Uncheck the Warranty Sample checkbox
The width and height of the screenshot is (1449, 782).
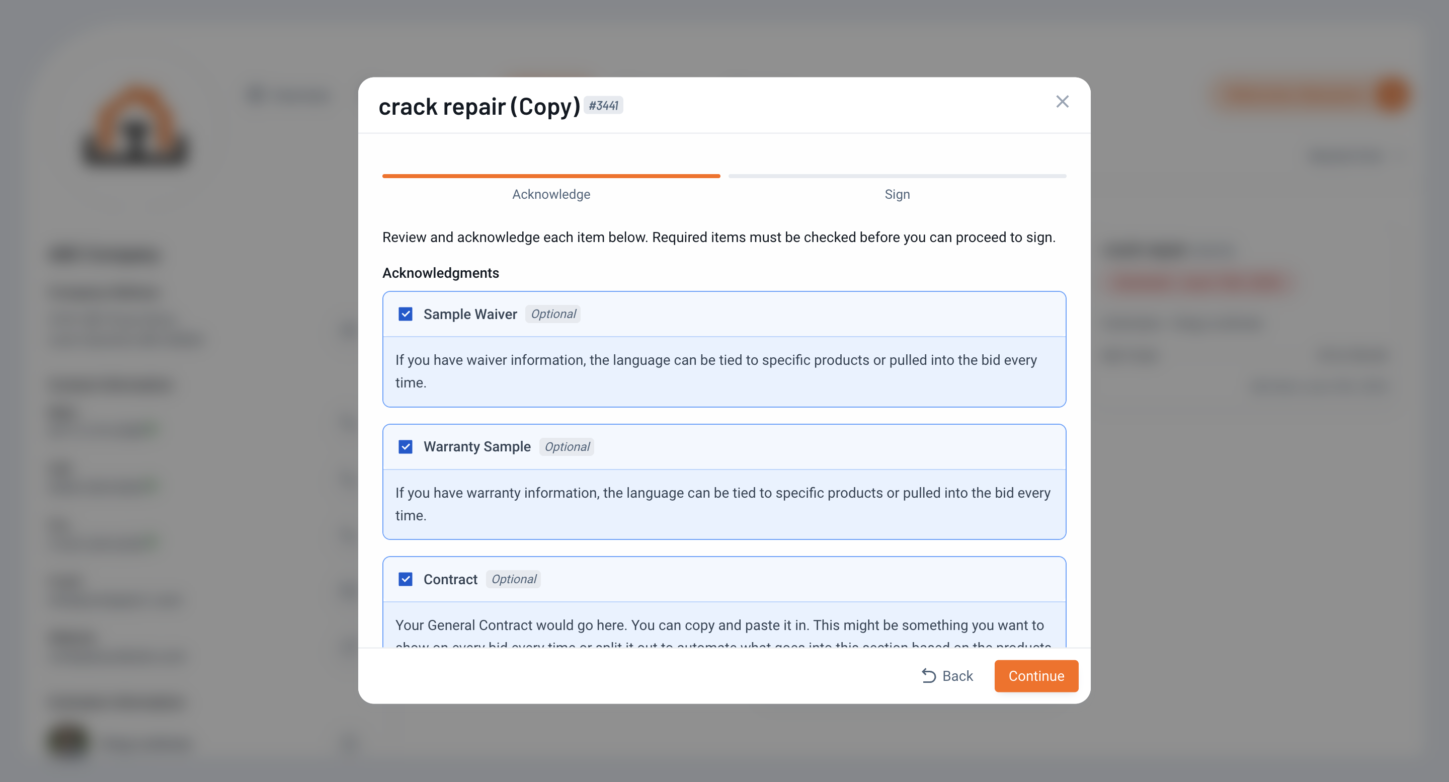tap(405, 447)
